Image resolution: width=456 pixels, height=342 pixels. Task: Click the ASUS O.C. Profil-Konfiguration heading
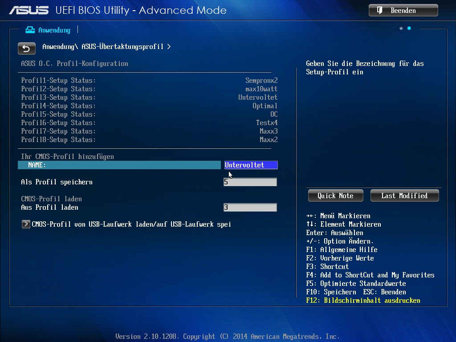pos(74,63)
